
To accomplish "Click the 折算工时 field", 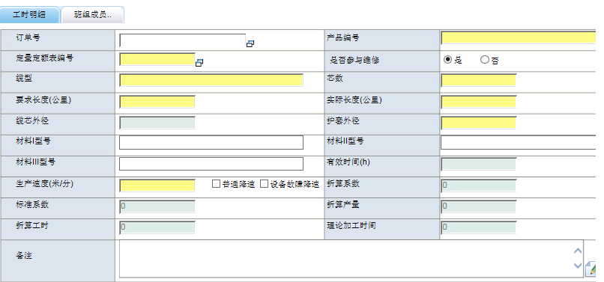I will (157, 227).
